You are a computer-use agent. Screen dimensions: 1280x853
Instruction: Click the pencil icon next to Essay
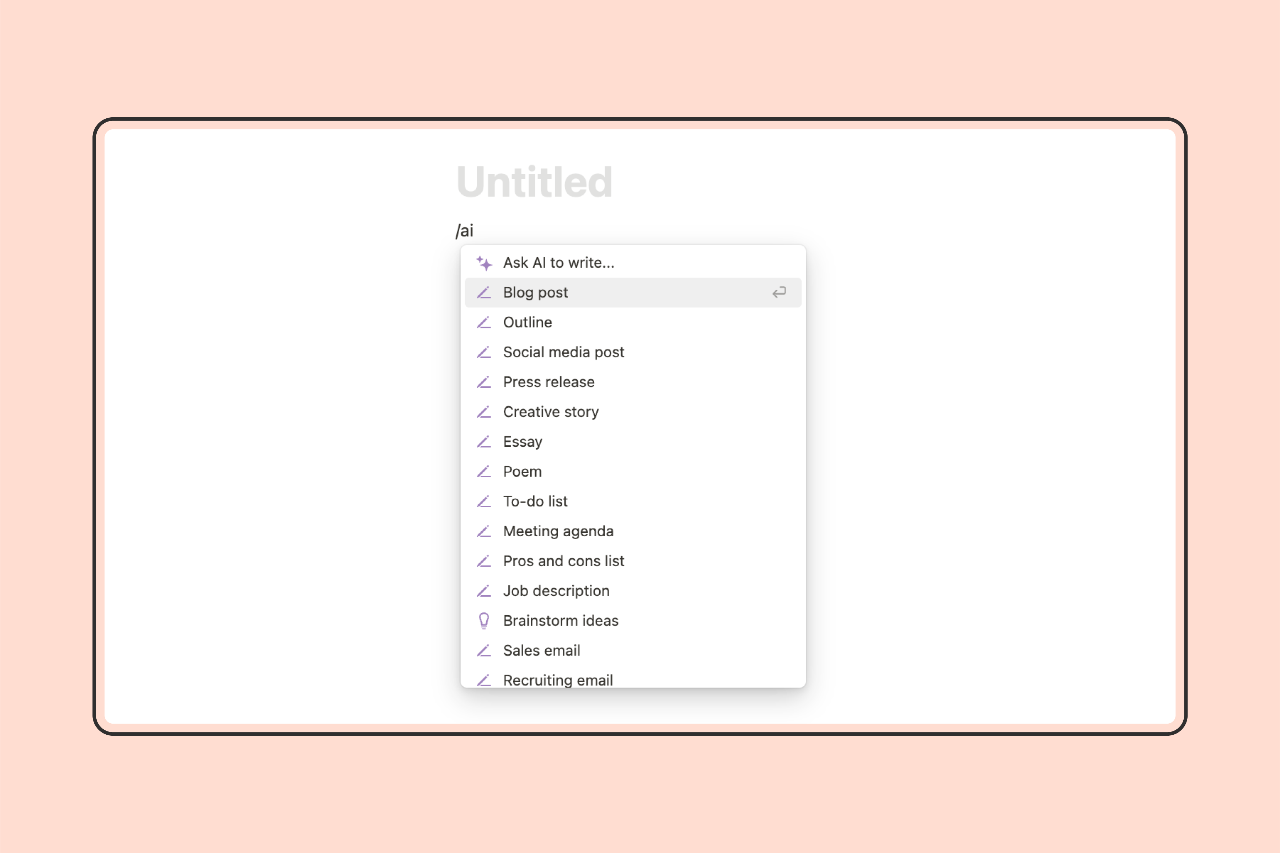click(x=484, y=442)
